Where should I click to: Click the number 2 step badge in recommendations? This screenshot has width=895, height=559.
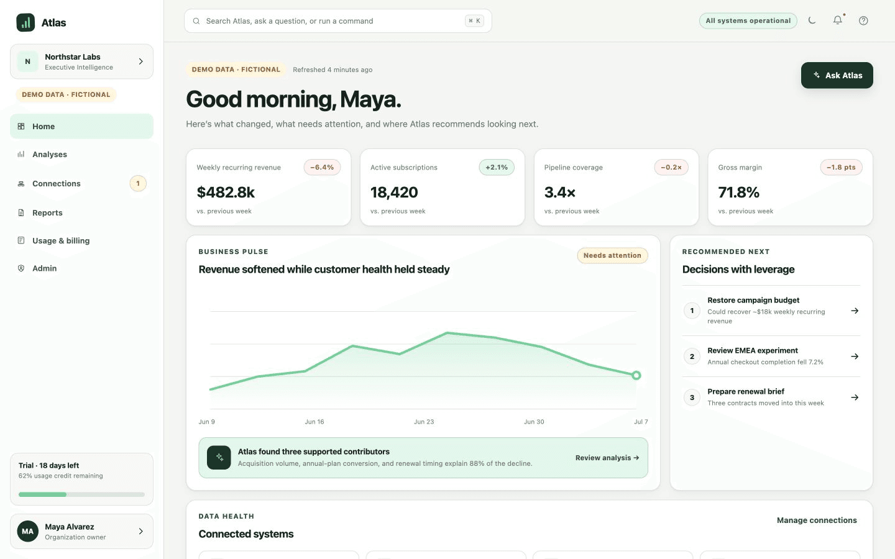pyautogui.click(x=692, y=357)
